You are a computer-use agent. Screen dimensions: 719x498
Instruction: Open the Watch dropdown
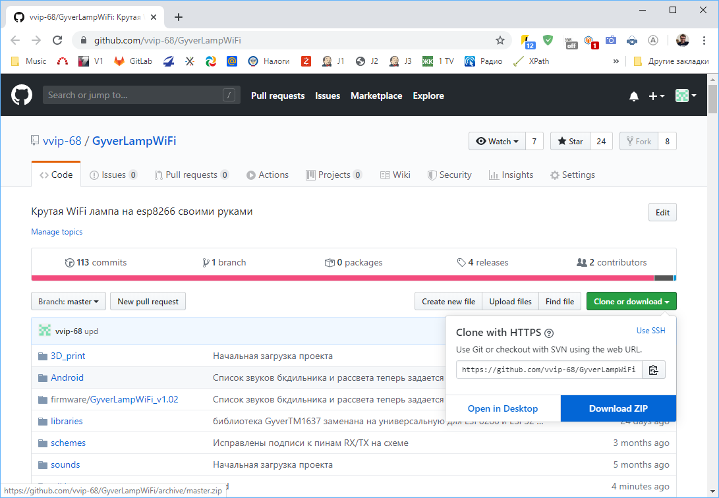point(497,141)
